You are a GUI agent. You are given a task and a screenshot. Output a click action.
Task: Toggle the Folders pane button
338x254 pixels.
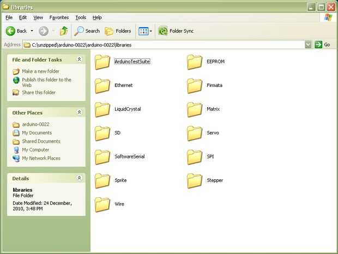point(118,31)
